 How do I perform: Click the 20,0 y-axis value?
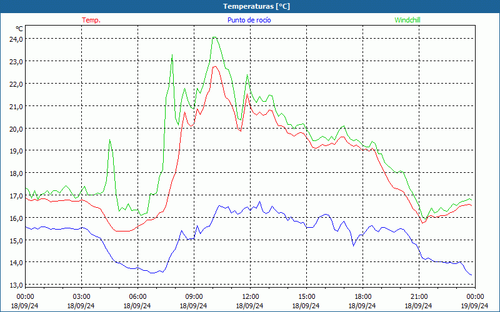[x=16, y=129]
